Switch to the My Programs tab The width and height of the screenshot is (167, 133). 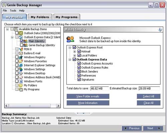[66, 17]
